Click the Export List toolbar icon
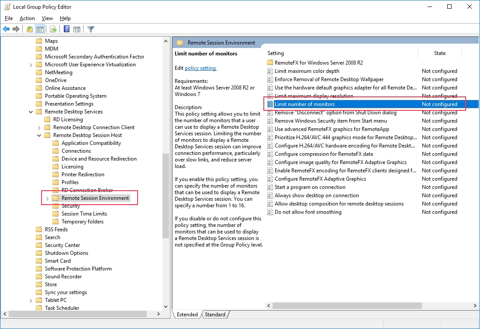This screenshot has height=329, width=480. (x=53, y=29)
